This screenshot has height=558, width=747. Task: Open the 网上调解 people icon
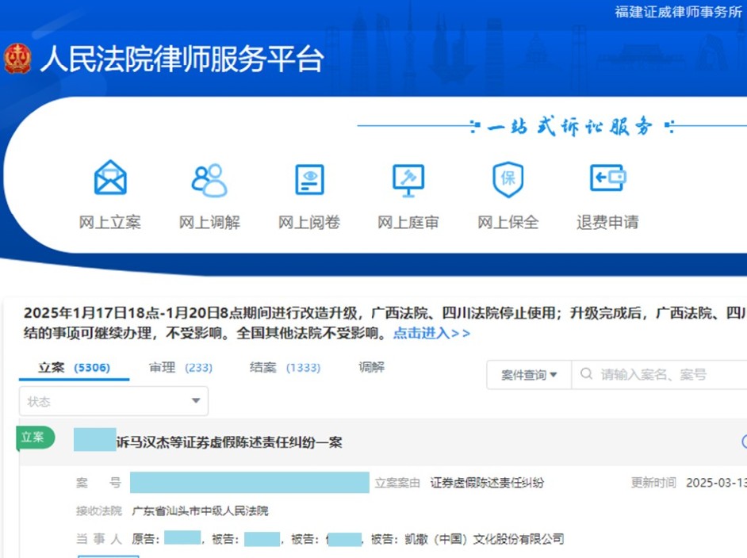tap(209, 180)
